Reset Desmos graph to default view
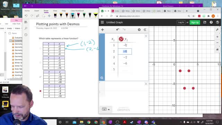The height and width of the screenshot is (125, 222). (217, 49)
